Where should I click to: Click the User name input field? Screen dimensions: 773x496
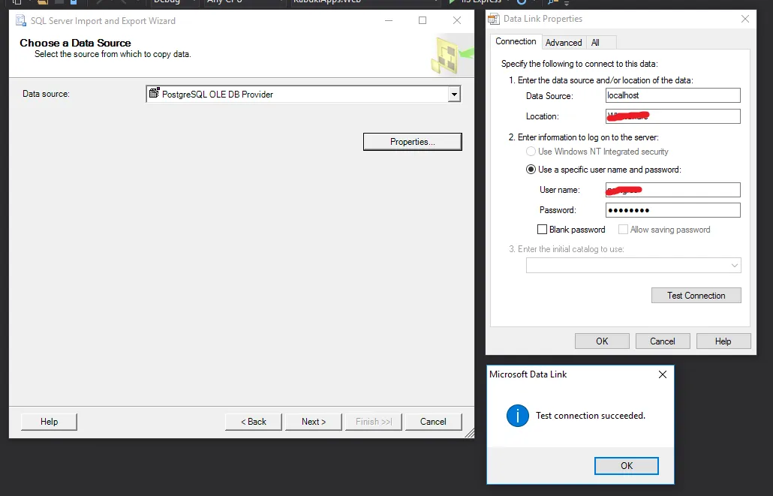(673, 190)
